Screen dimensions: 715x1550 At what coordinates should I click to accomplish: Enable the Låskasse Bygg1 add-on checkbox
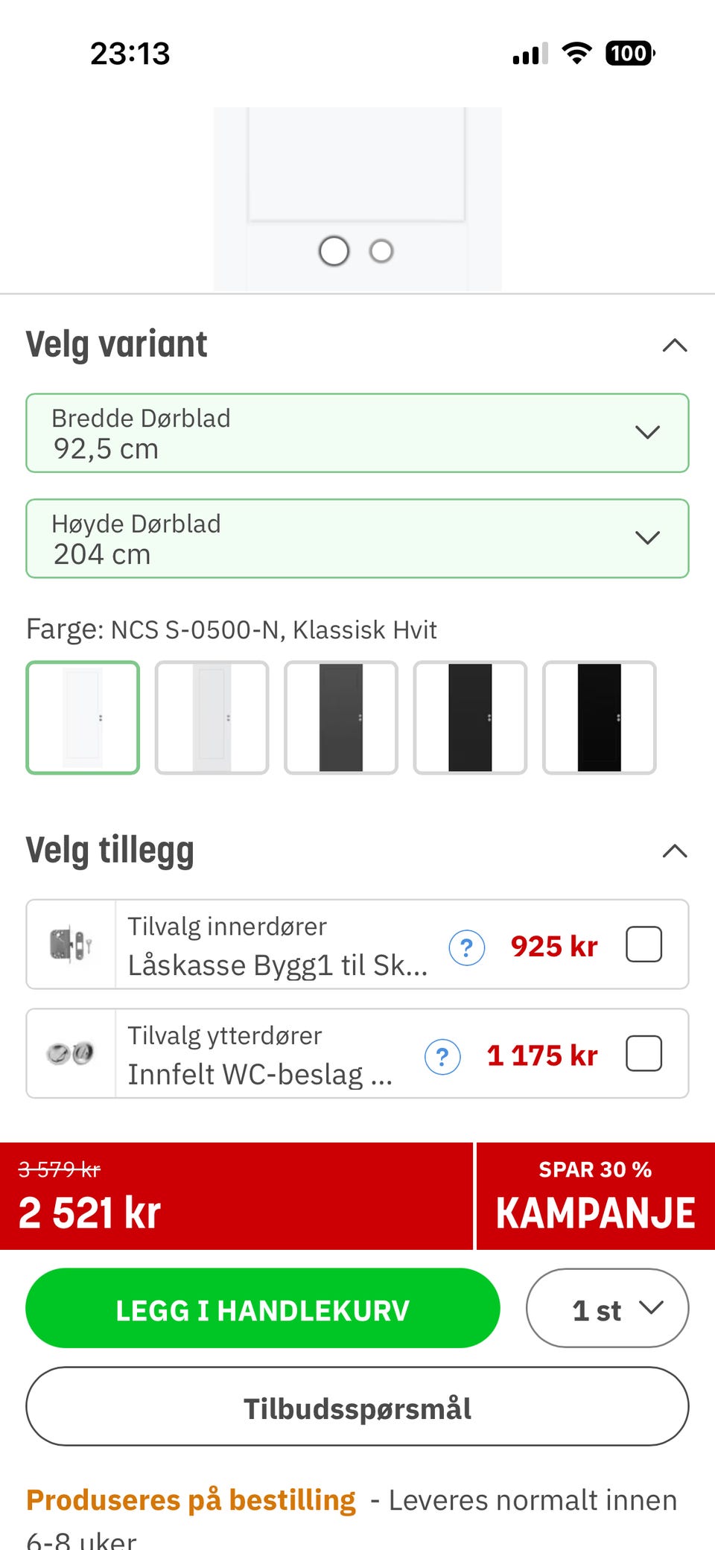[643, 944]
